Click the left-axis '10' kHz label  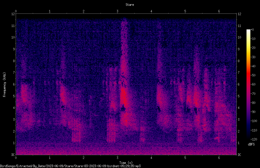pyautogui.click(x=13, y=37)
